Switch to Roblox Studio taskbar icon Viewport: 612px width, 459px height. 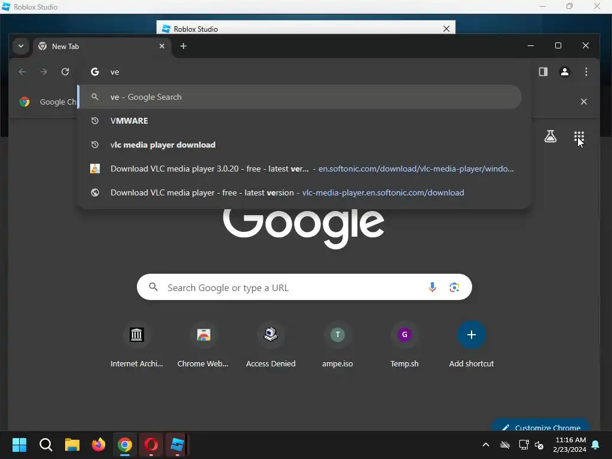pyautogui.click(x=177, y=445)
